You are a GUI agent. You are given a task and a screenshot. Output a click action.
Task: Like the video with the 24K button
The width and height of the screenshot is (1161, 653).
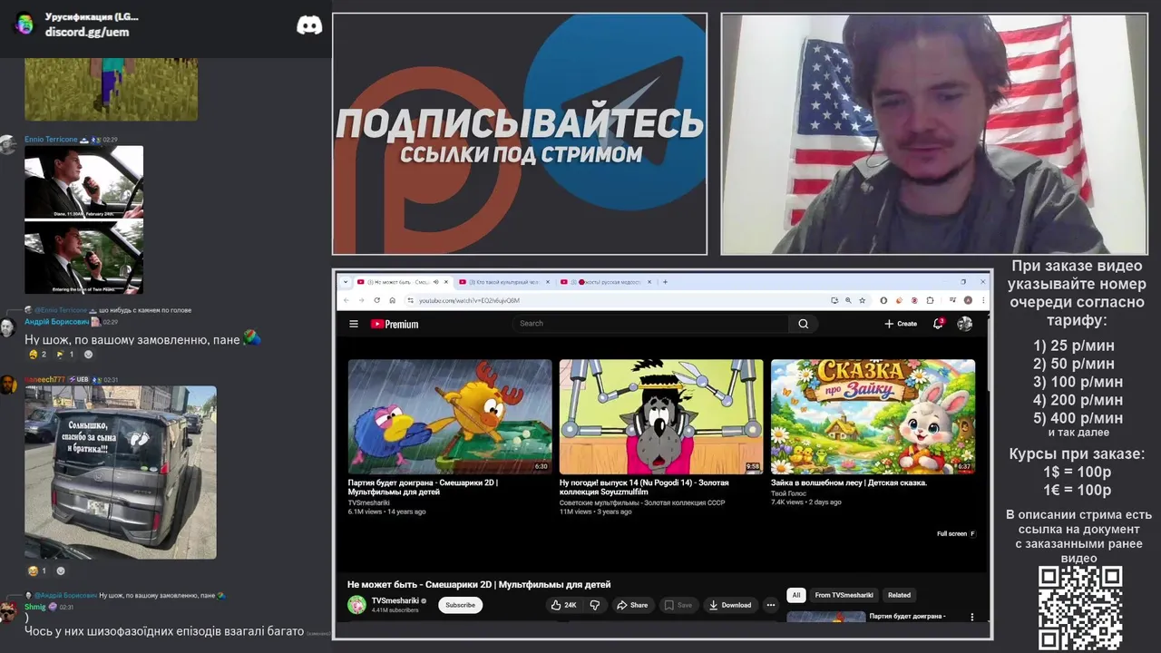[563, 605]
